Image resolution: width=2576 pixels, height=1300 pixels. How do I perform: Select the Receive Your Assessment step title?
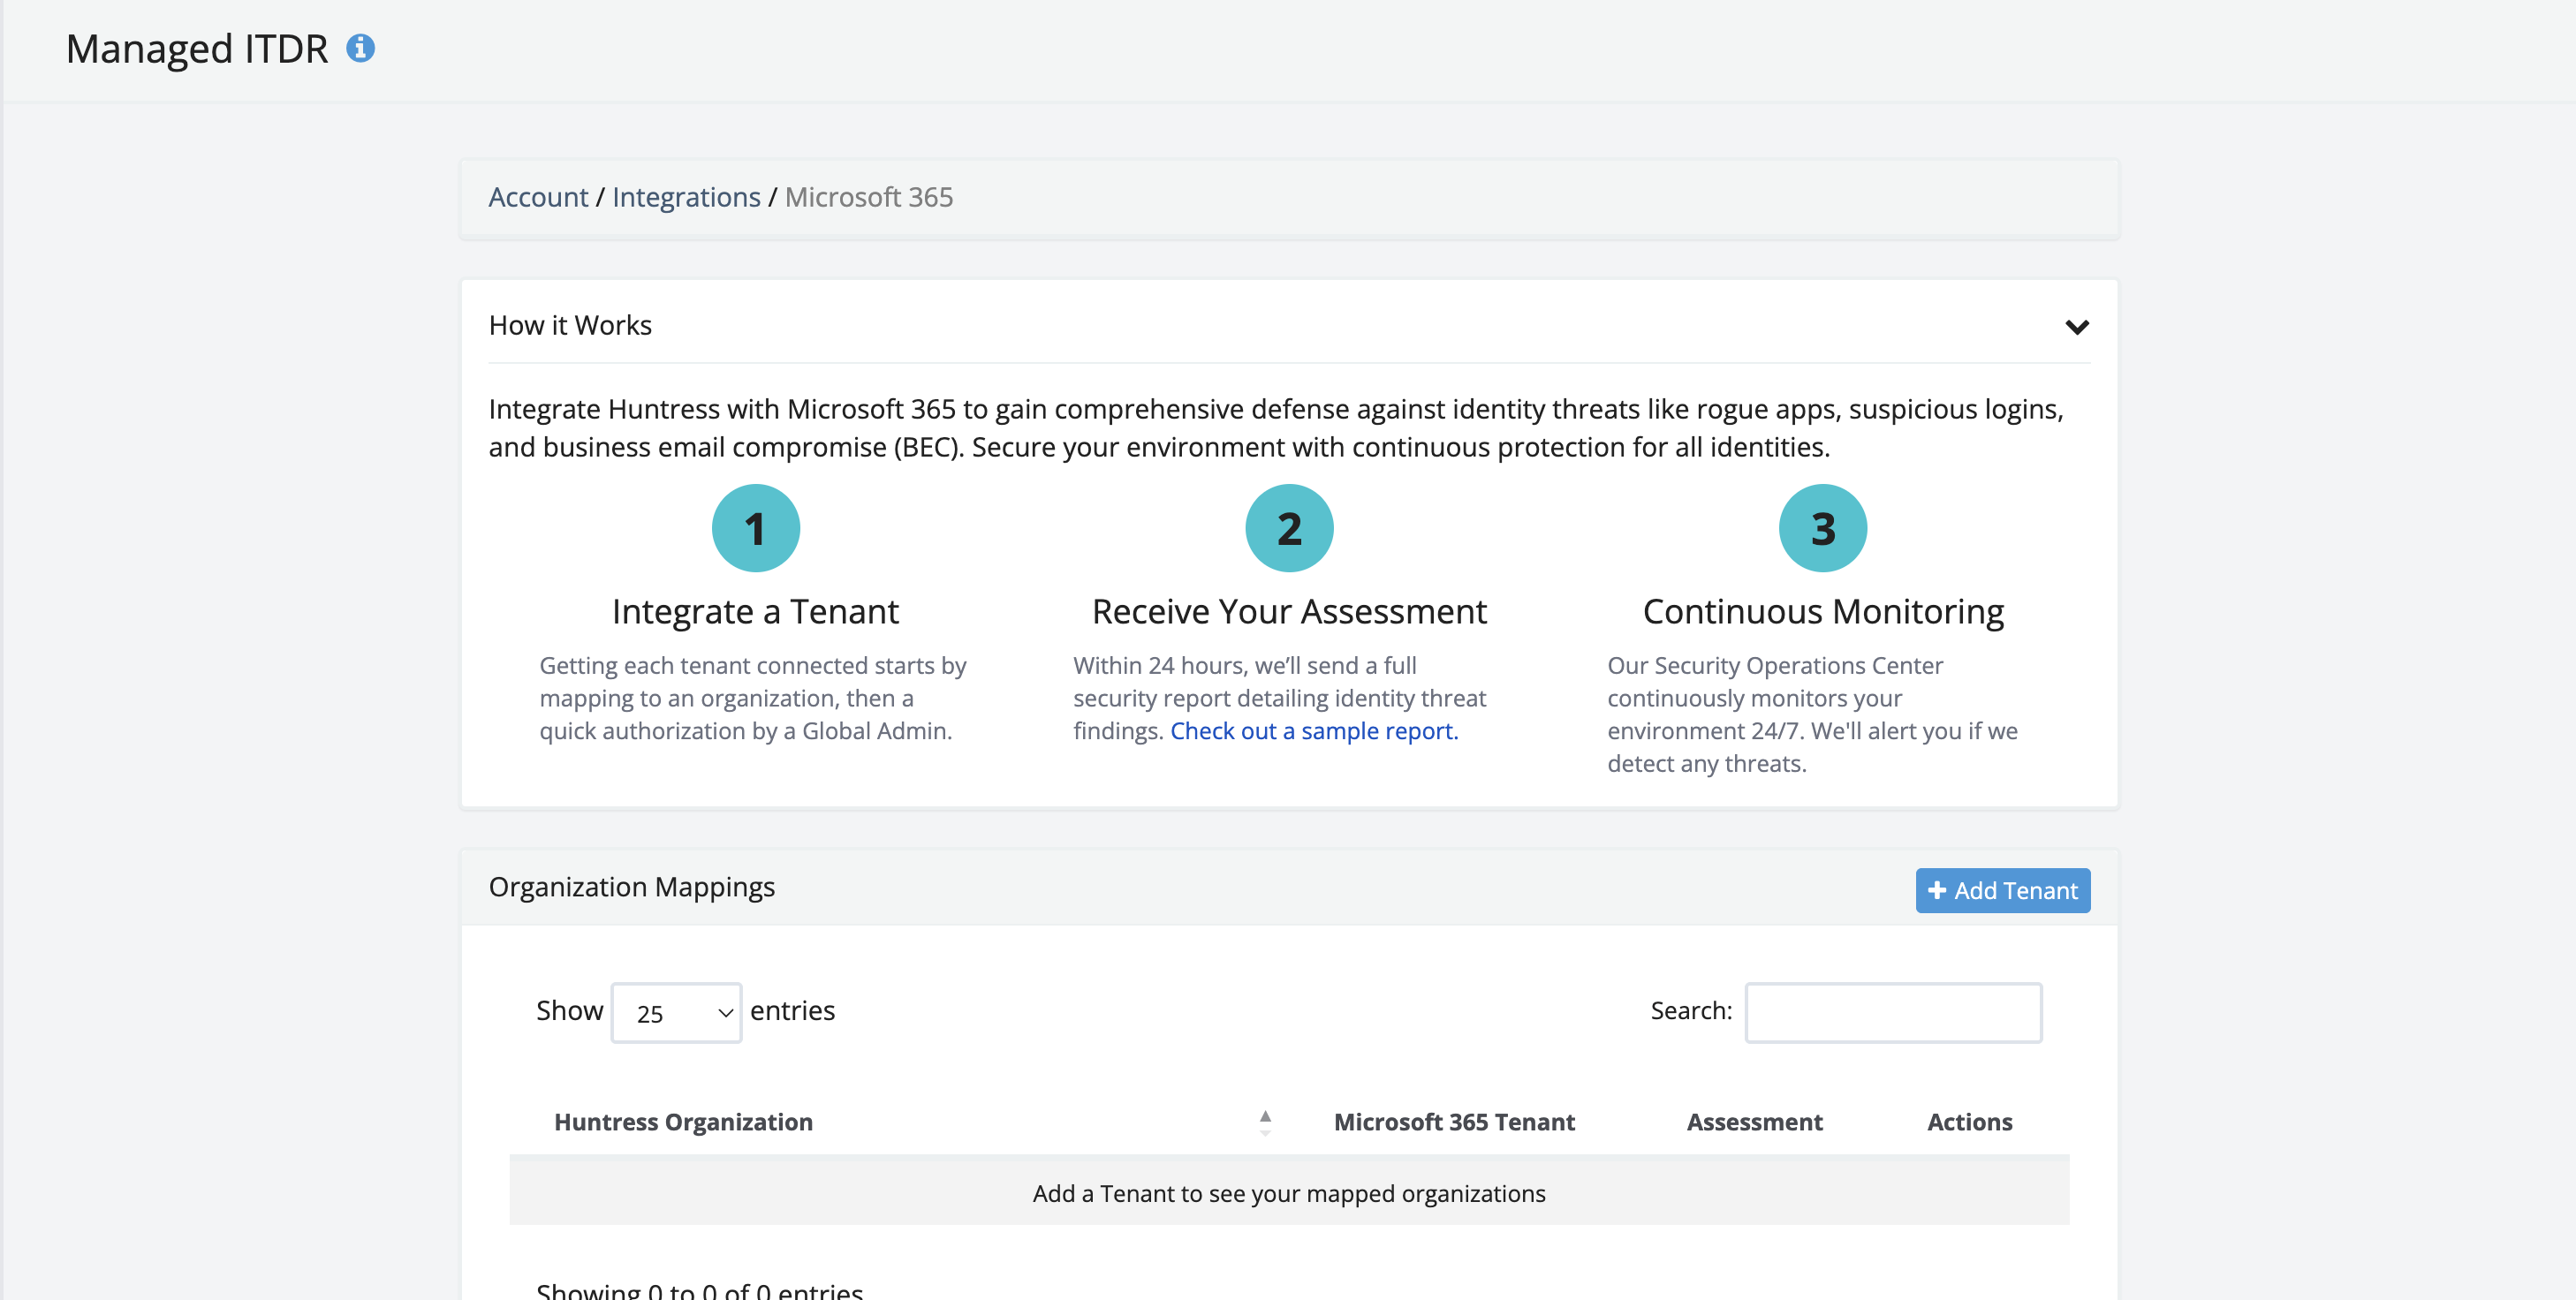click(1289, 611)
